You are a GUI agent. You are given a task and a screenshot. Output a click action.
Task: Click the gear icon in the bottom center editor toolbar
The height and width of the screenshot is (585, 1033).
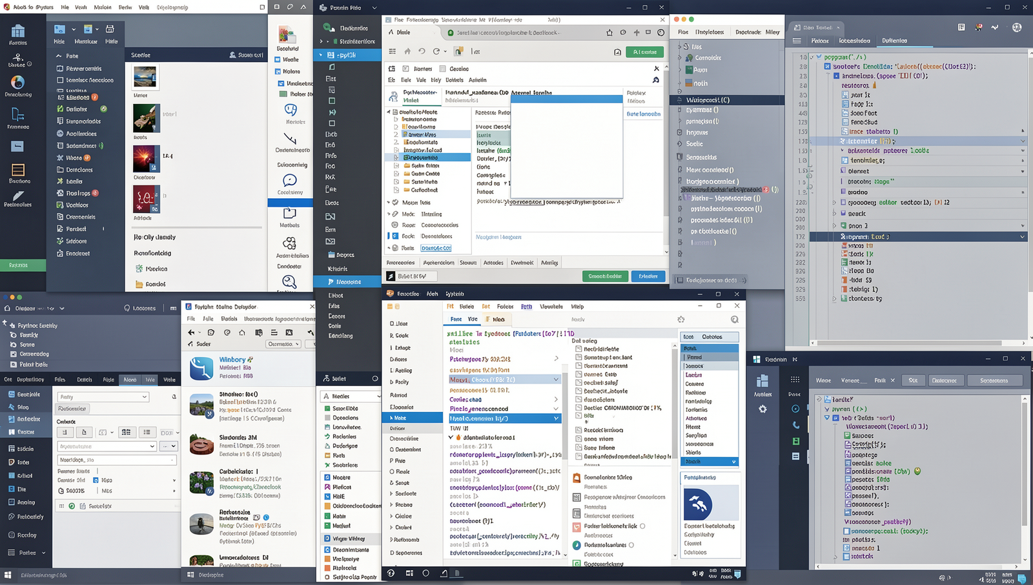coord(680,319)
